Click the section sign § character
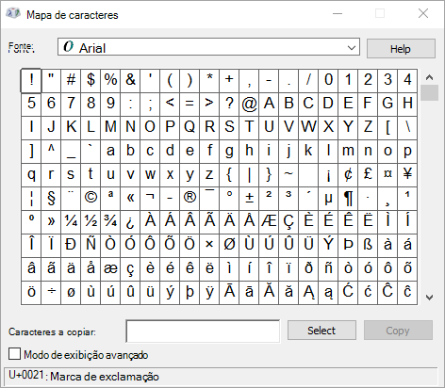 pos(51,199)
